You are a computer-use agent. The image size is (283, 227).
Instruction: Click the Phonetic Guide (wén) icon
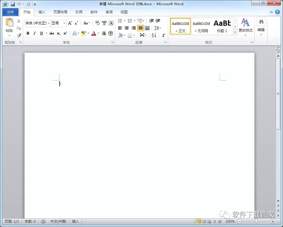click(104, 23)
